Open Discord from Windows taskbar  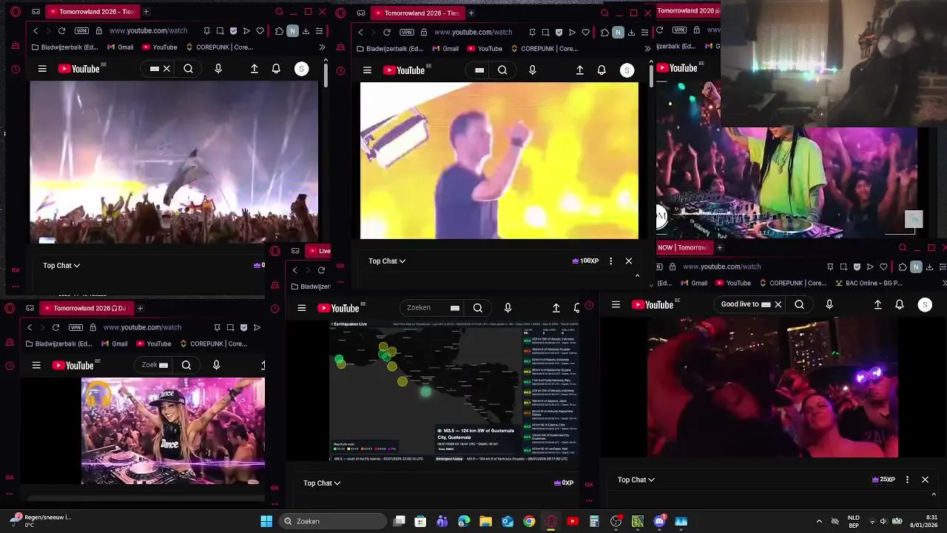[659, 521]
